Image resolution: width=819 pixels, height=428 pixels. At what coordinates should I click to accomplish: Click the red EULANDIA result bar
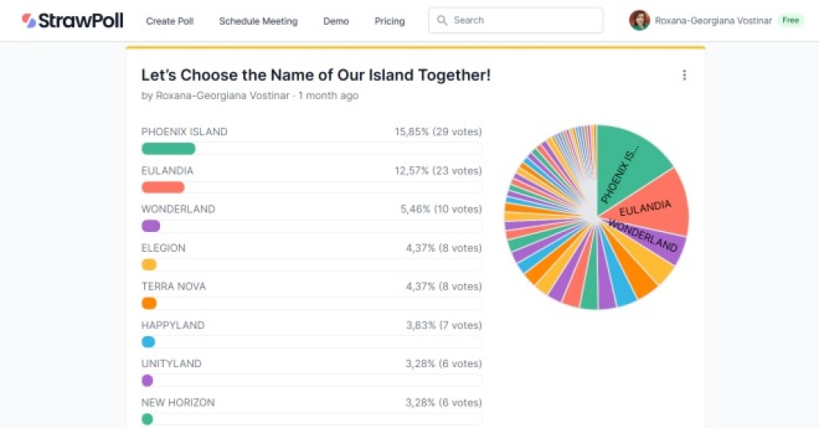[162, 187]
